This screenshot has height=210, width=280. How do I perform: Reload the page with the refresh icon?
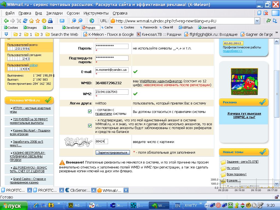pos(25,21)
